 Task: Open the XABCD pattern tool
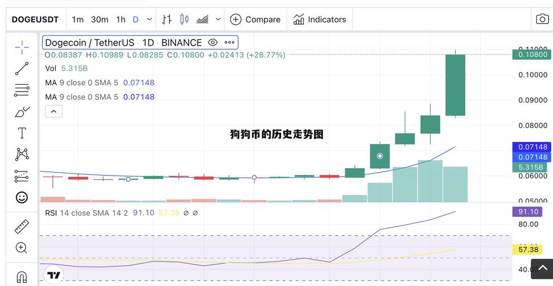pyautogui.click(x=22, y=154)
